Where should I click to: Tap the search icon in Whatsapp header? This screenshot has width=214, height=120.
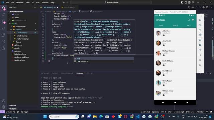189,20
